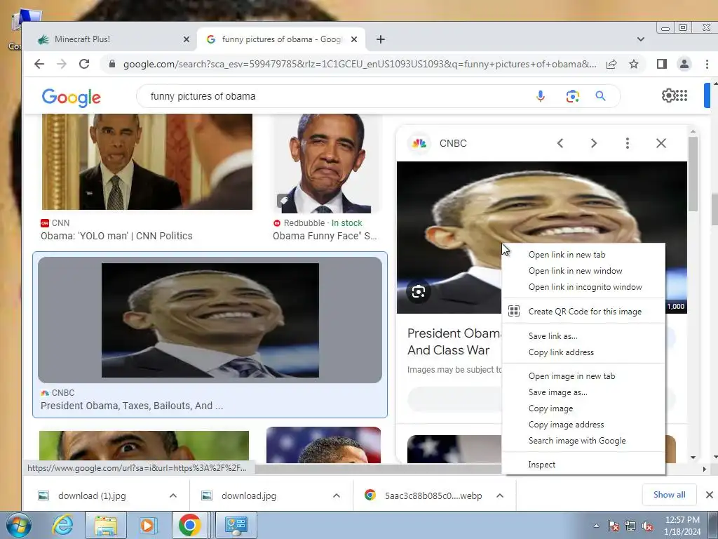Open a new tab with plus button
Viewport: 718px width, 539px height.
(381, 39)
